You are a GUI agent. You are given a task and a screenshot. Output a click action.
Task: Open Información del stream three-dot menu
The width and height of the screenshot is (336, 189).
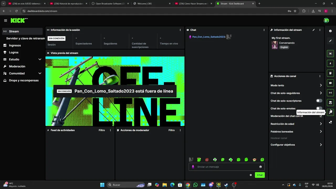(320, 30)
